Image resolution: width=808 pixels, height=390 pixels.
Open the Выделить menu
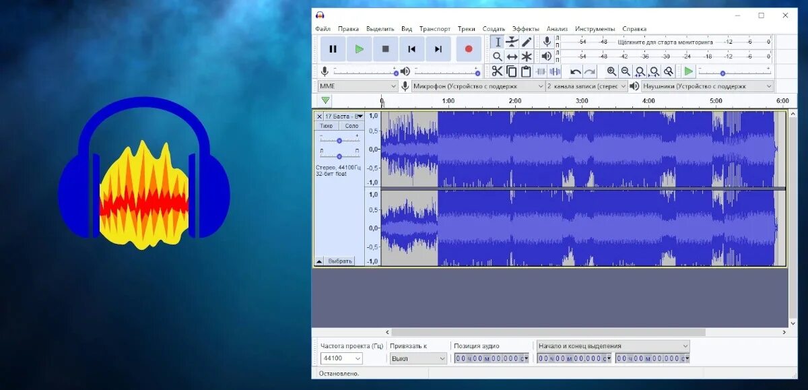380,29
